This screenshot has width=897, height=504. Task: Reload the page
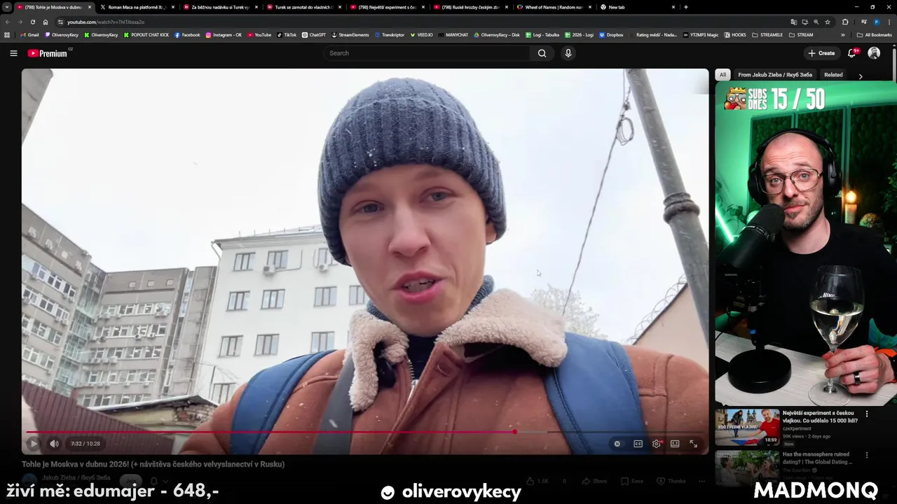click(x=32, y=22)
